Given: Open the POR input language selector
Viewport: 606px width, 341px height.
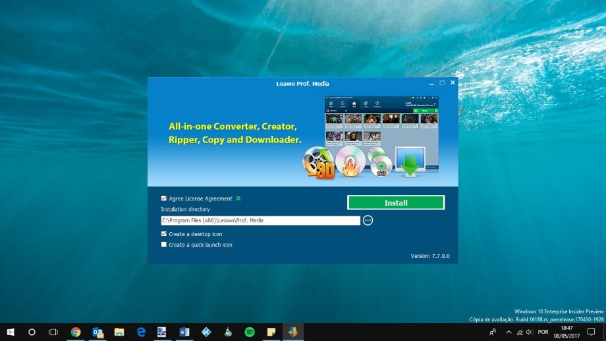Looking at the screenshot, I should pos(543,332).
